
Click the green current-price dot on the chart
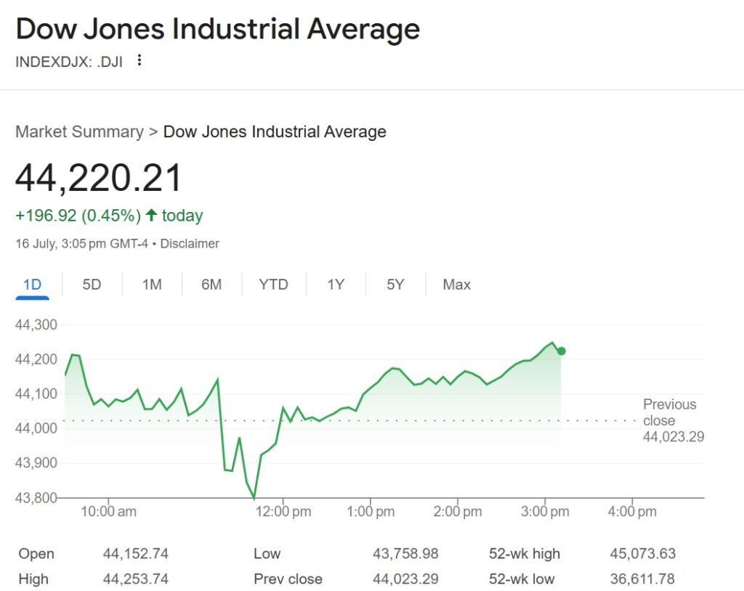coord(561,351)
